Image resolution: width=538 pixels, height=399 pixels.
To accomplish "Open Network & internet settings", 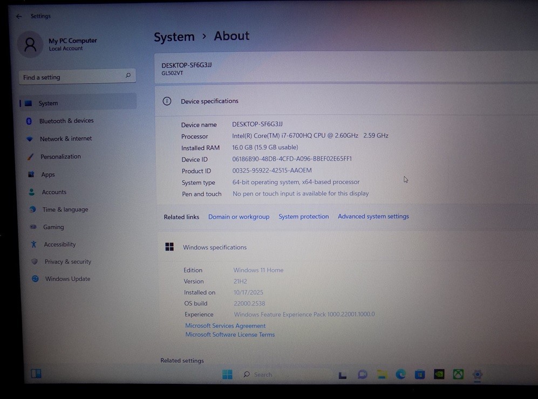I will click(x=65, y=139).
